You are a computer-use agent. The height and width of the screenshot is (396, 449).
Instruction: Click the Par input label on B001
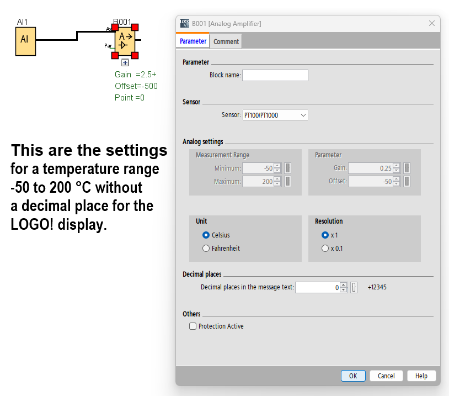coord(108,46)
